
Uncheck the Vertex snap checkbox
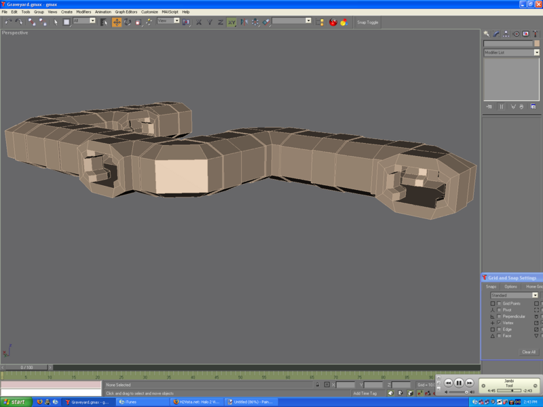(x=499, y=323)
